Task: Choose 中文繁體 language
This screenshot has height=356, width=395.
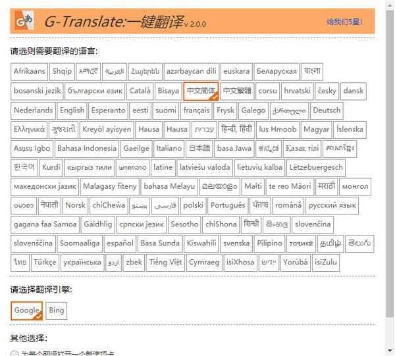Action: (237, 91)
